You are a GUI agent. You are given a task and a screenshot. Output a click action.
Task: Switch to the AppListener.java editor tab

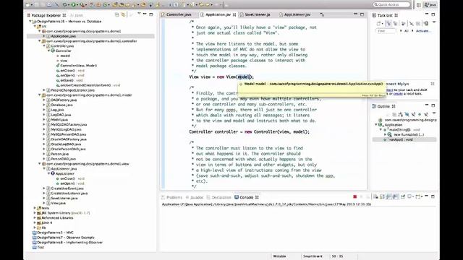(x=297, y=14)
